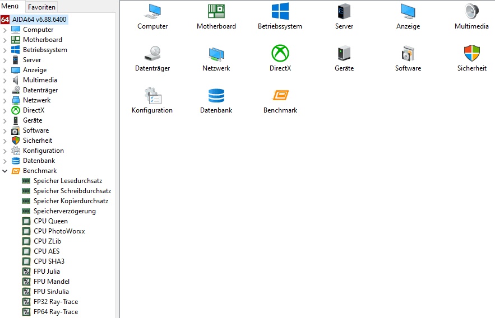Select CPU SHA3 benchmark
Screen dimensions: 495x318
(49, 261)
